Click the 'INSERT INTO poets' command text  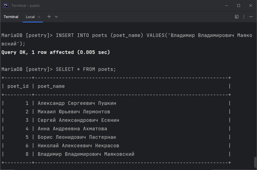pos(81,35)
